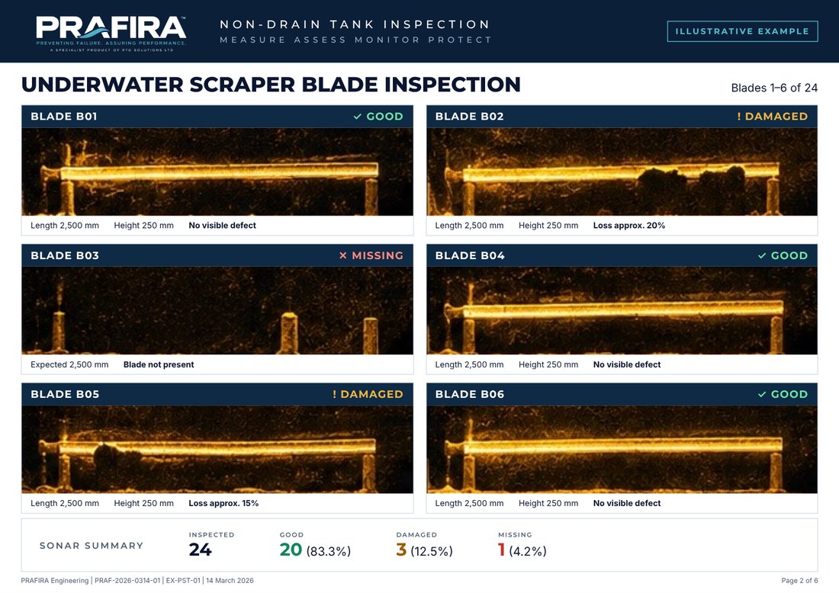Select the BLADE B05 header title
This screenshot has height=593, width=839.
click(65, 394)
